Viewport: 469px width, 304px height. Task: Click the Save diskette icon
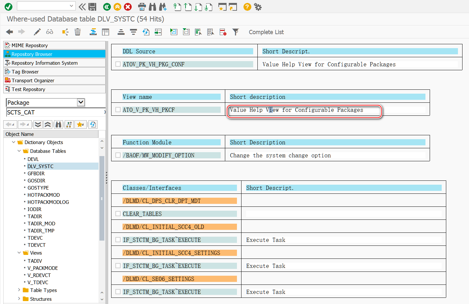(x=92, y=7)
